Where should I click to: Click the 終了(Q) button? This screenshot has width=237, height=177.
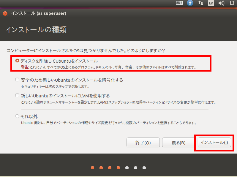point(143,142)
